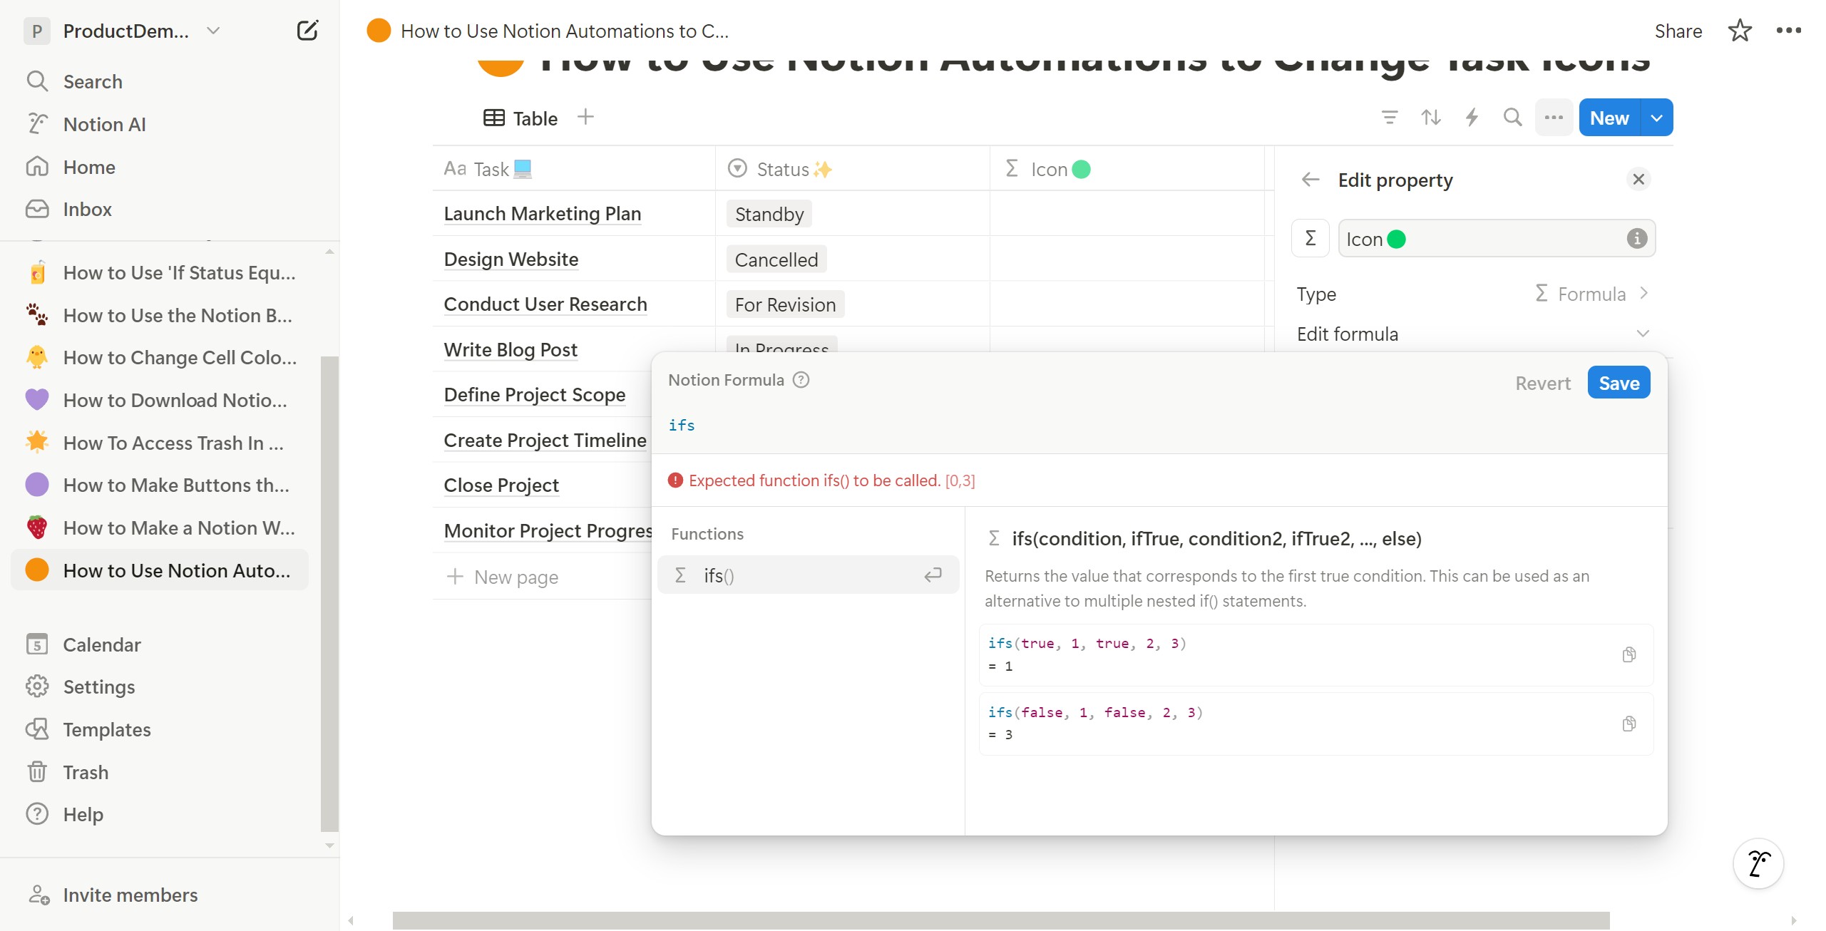Screen dimensions: 1826x931
Task: Open the Calendar
Action: (102, 644)
